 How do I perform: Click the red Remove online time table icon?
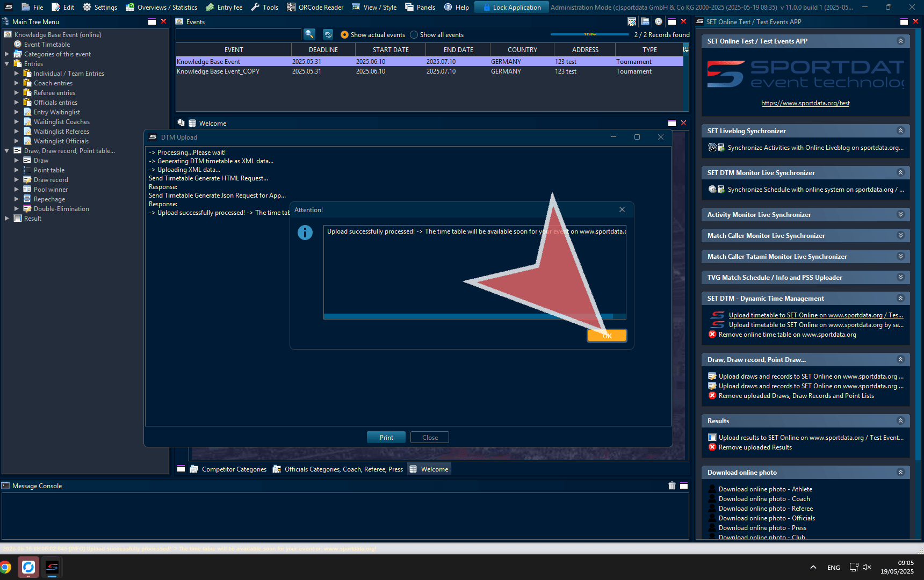pos(712,335)
